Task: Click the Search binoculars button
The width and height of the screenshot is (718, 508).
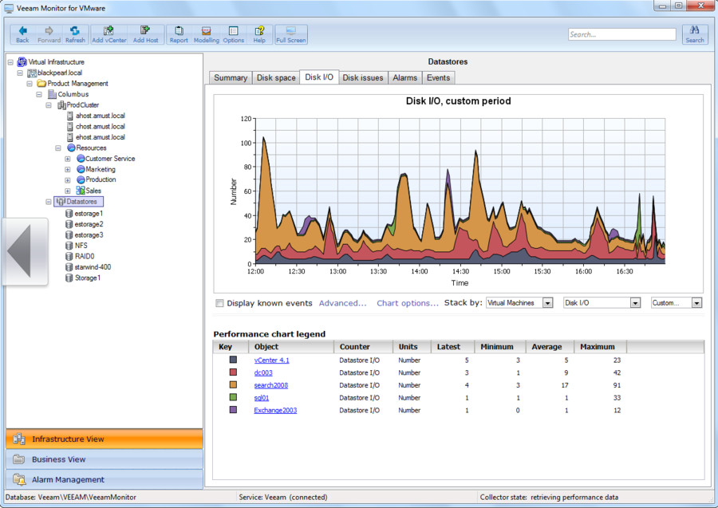Action: 695,34
